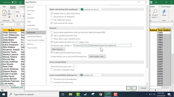Open the notification center icon
This screenshot has height=97, width=174.
pyautogui.click(x=169, y=94)
